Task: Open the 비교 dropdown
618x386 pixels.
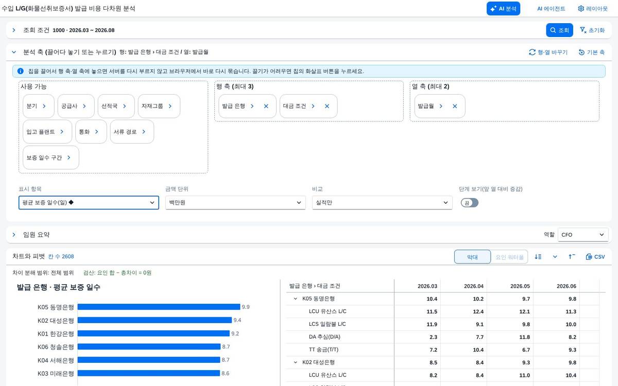Action: (382, 203)
